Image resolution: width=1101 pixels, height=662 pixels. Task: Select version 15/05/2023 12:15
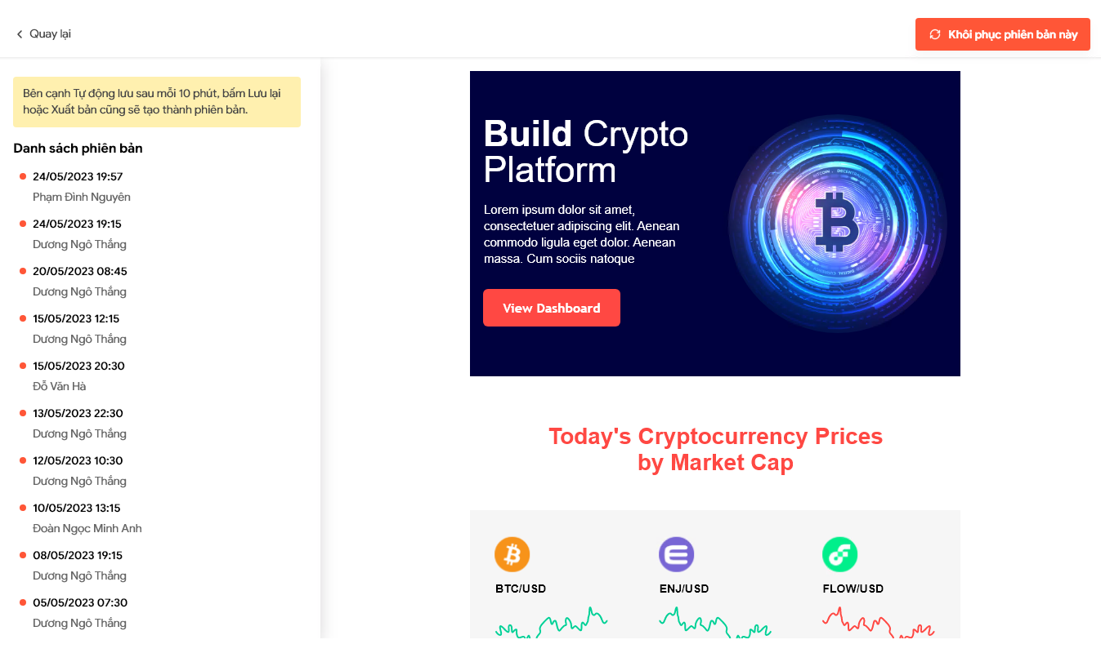coord(80,328)
